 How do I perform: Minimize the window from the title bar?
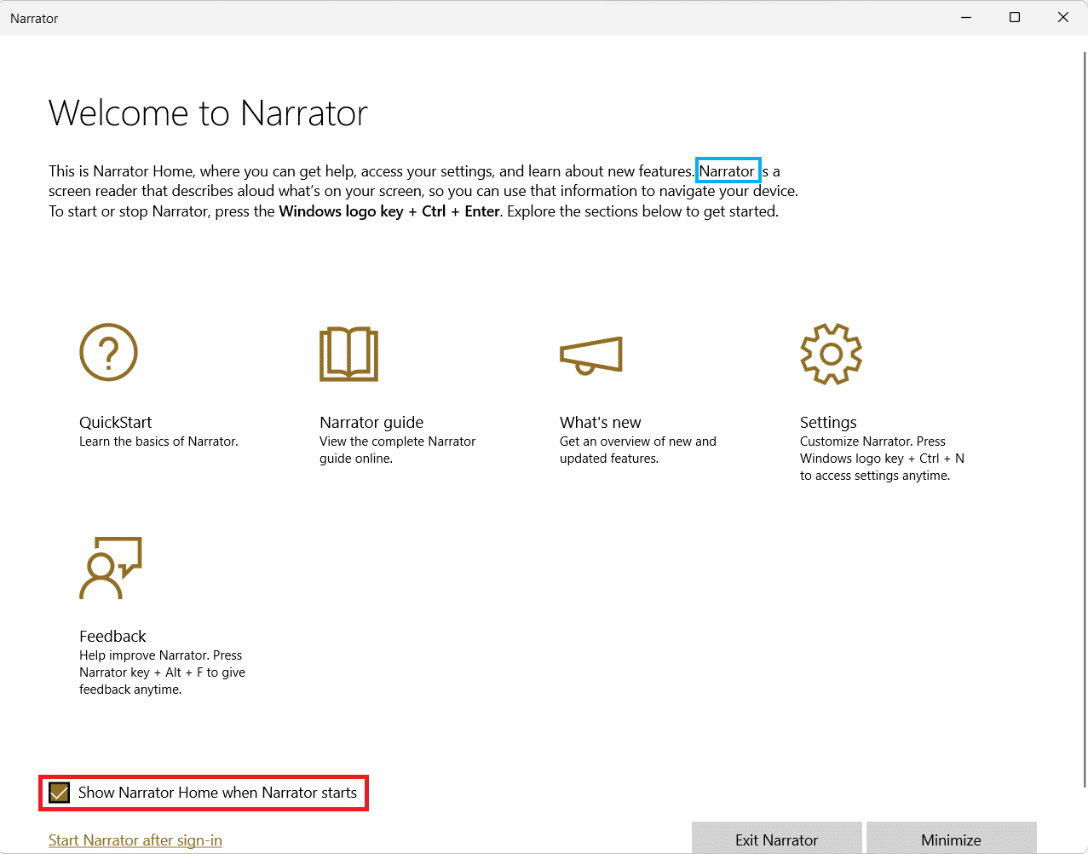965,18
